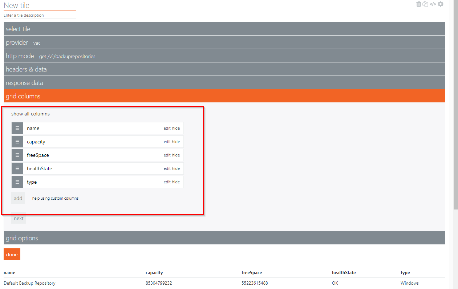The image size is (458, 289).
Task: Click the page vertical scrollbar
Action: pyautogui.click(x=455, y=109)
